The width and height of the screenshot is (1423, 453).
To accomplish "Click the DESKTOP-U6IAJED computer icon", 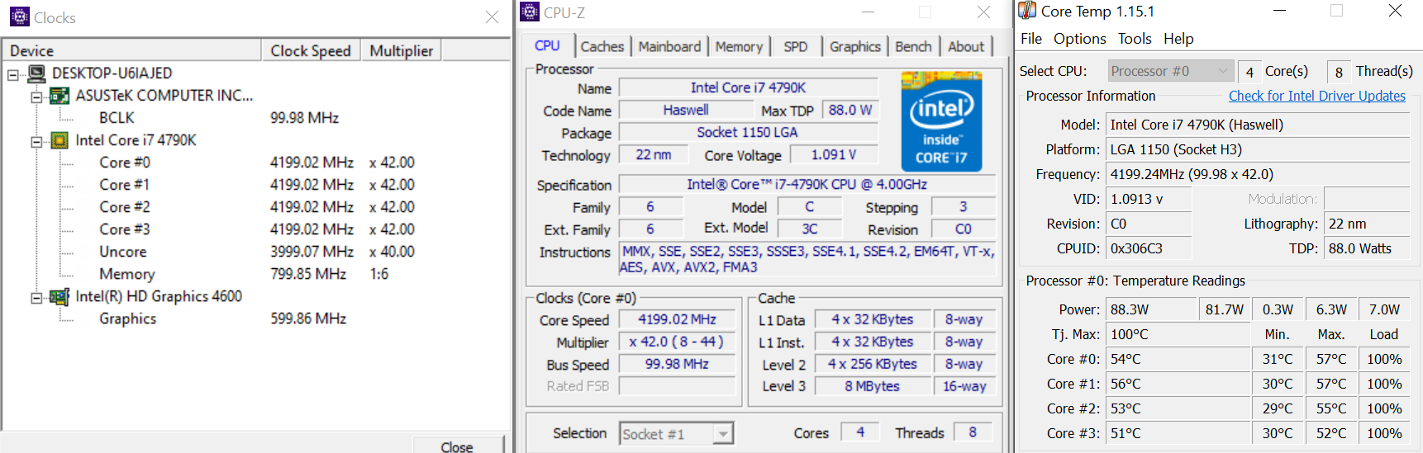I will (x=36, y=73).
